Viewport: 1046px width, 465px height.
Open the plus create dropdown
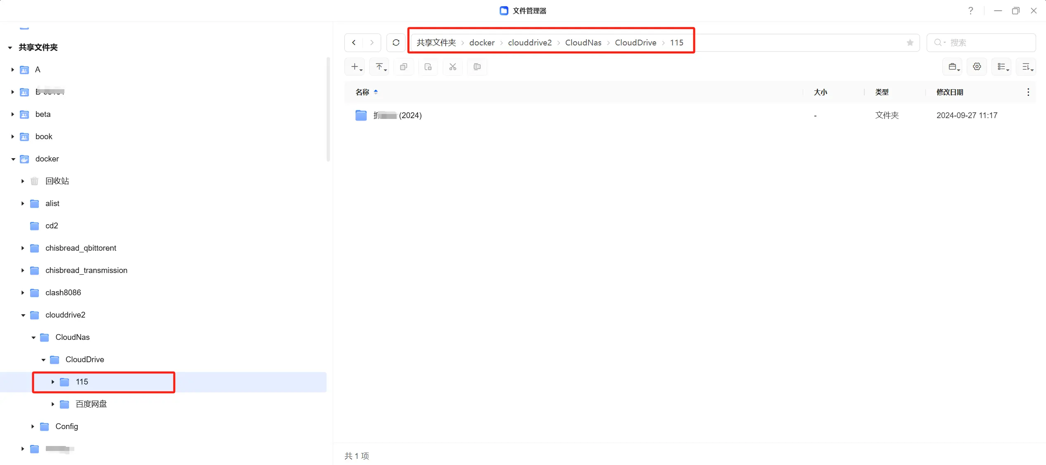point(356,67)
